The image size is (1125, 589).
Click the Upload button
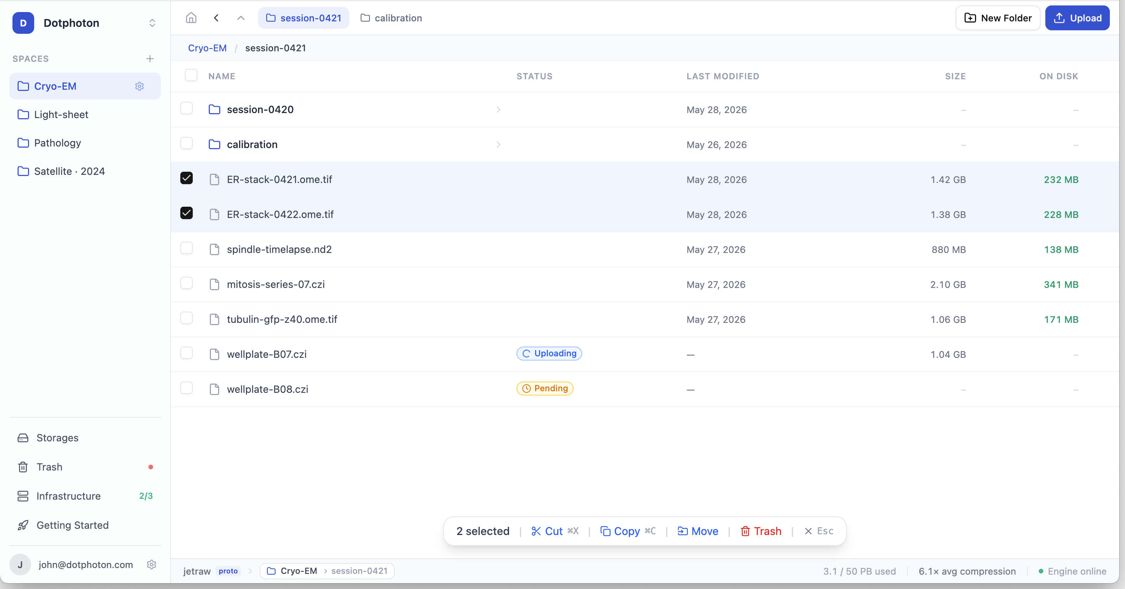coord(1078,18)
